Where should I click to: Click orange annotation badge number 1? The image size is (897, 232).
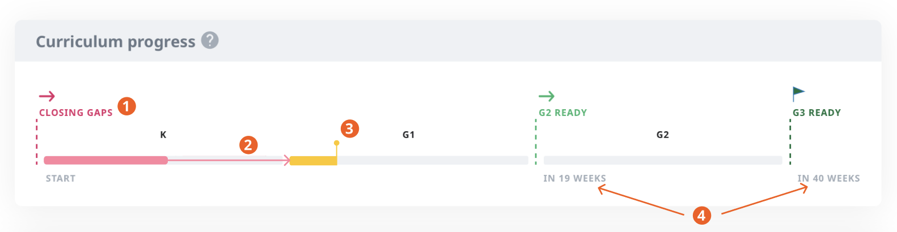(x=126, y=106)
